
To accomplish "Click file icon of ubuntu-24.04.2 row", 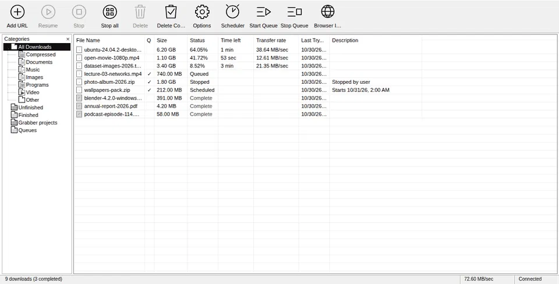I will [x=79, y=50].
